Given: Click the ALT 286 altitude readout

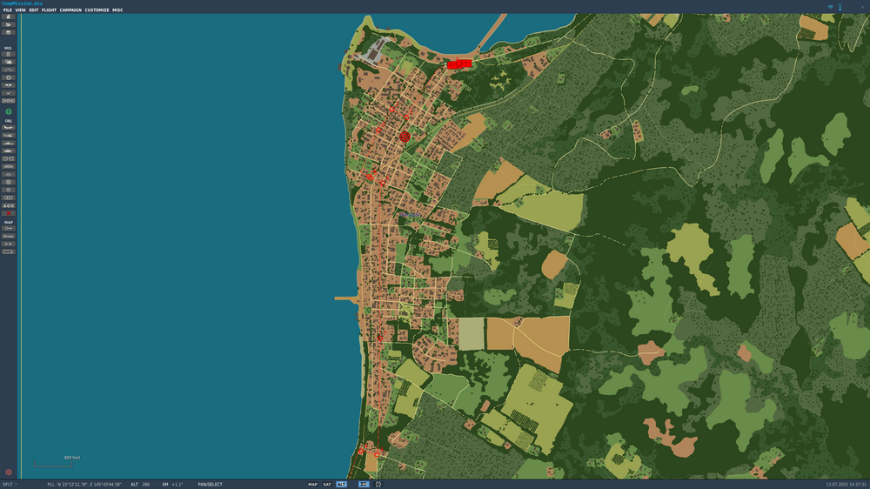Looking at the screenshot, I should [x=140, y=485].
